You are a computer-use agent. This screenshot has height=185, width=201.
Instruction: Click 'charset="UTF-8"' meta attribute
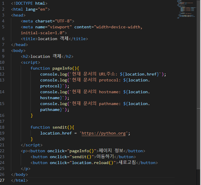(54, 21)
